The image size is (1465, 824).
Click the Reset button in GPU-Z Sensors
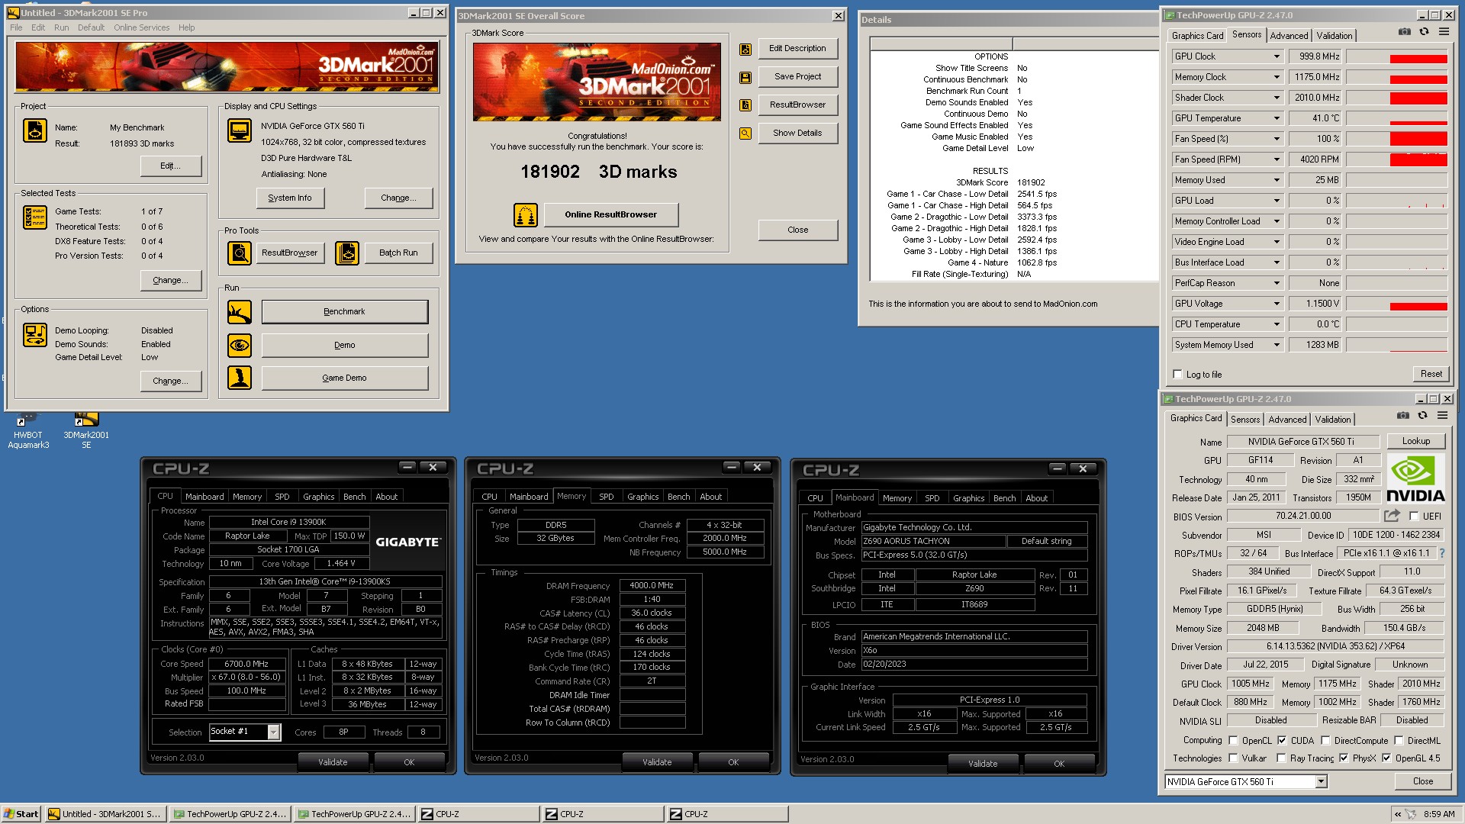tap(1431, 374)
